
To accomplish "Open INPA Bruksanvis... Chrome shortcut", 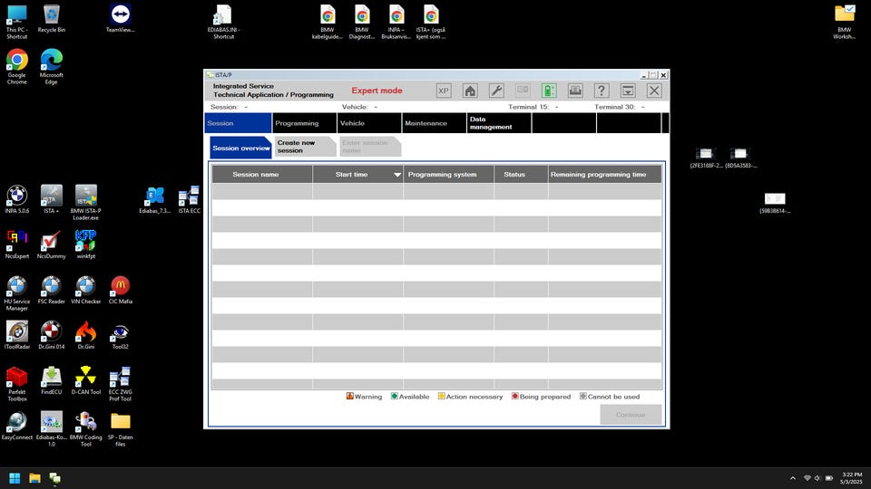I will click(396, 22).
